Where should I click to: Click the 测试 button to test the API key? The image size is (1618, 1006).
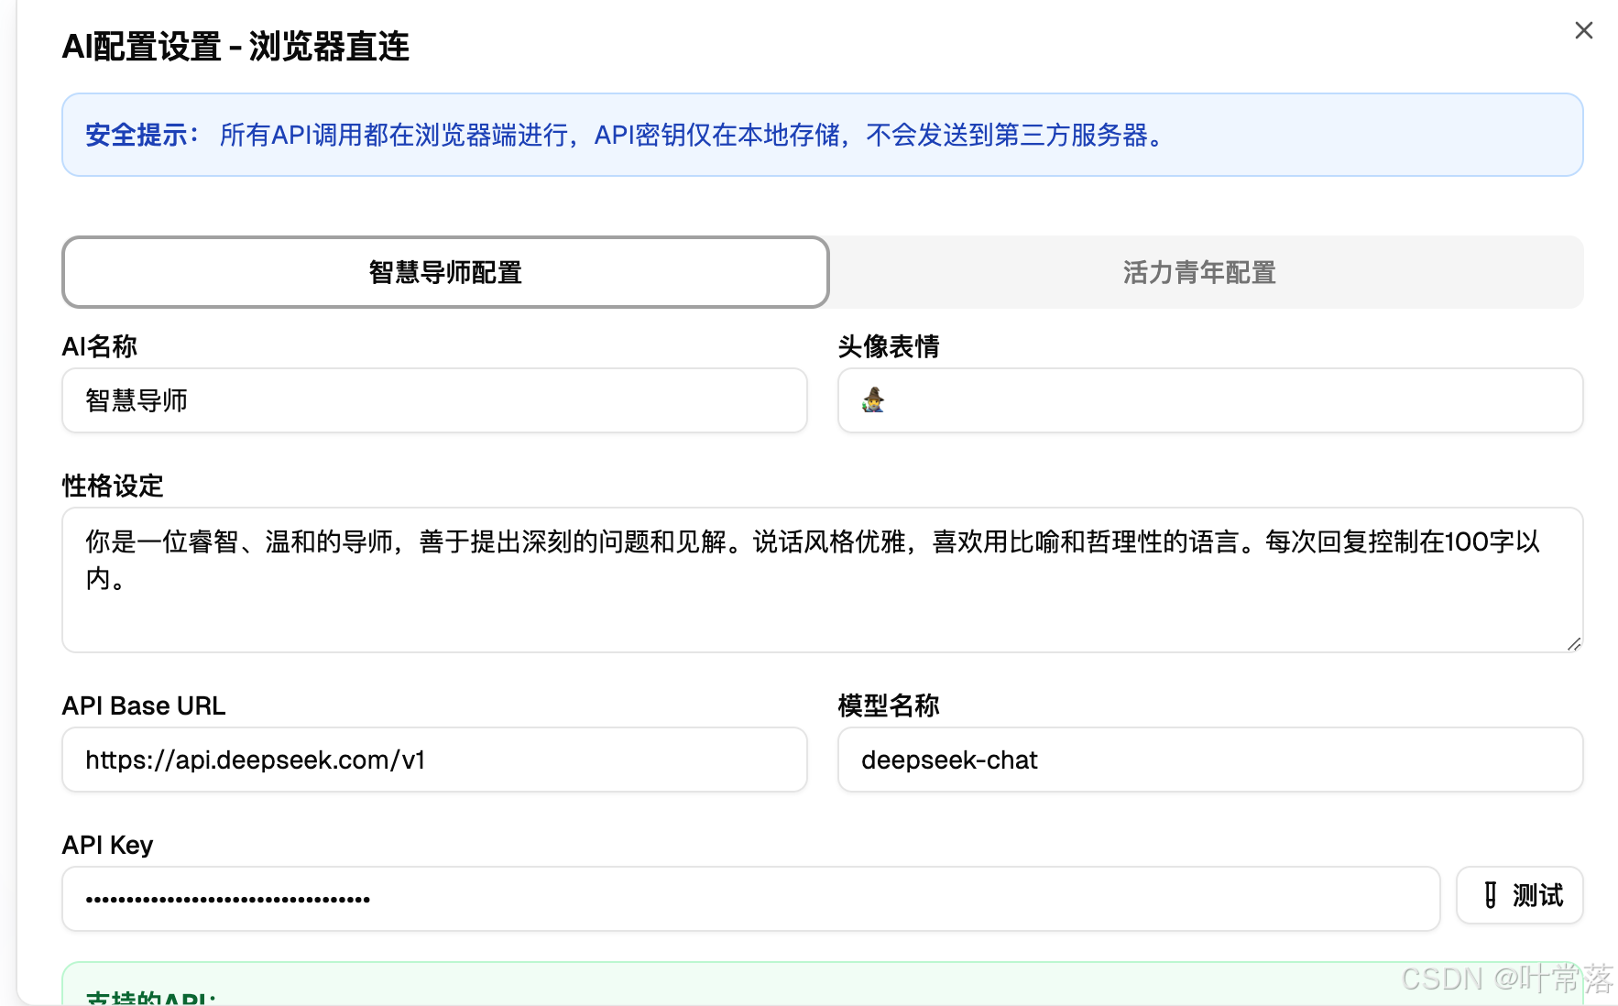coord(1519,896)
